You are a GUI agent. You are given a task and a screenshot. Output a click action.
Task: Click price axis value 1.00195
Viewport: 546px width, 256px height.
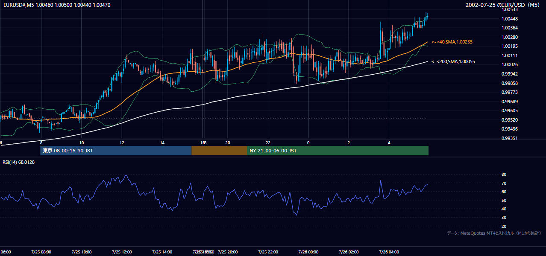point(510,46)
